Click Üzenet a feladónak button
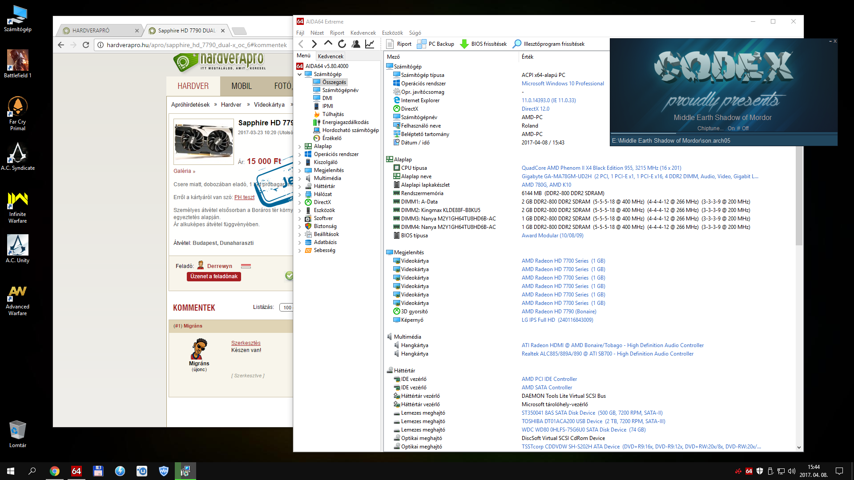Image resolution: width=854 pixels, height=480 pixels. pyautogui.click(x=214, y=276)
